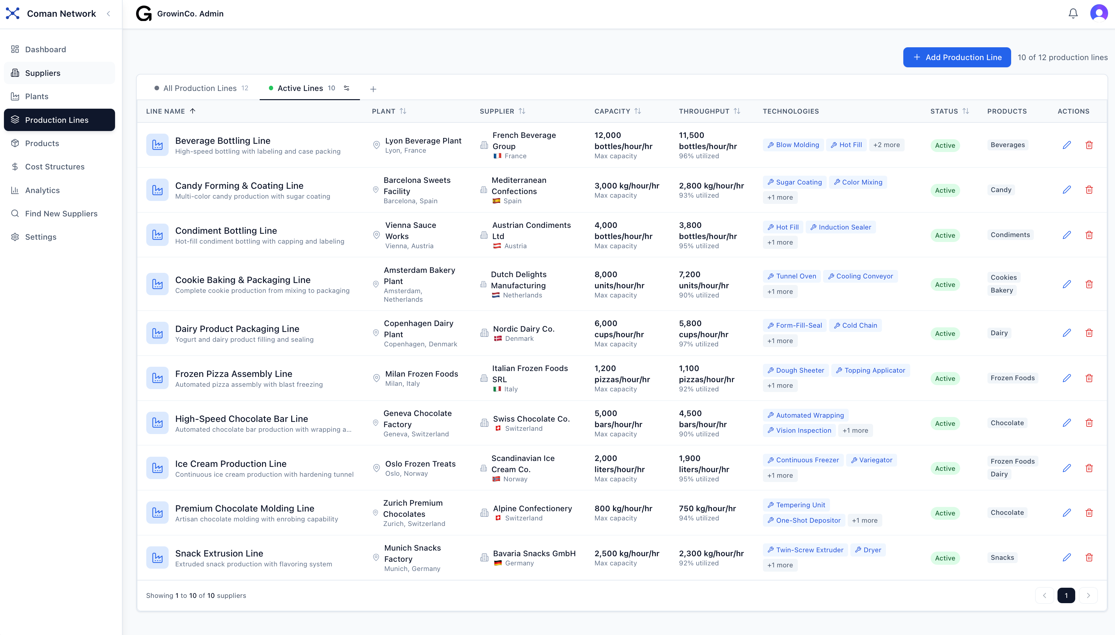Go to next page arrow

[1088, 595]
